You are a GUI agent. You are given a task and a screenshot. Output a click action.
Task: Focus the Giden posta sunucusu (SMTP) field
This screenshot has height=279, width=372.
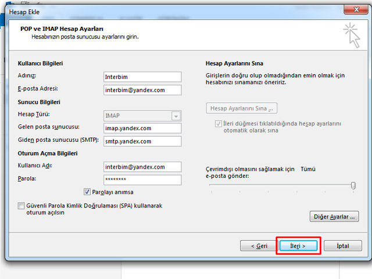click(142, 141)
